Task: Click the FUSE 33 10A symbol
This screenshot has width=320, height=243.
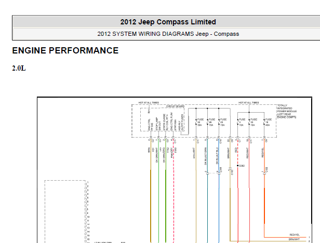Action: click(252, 122)
